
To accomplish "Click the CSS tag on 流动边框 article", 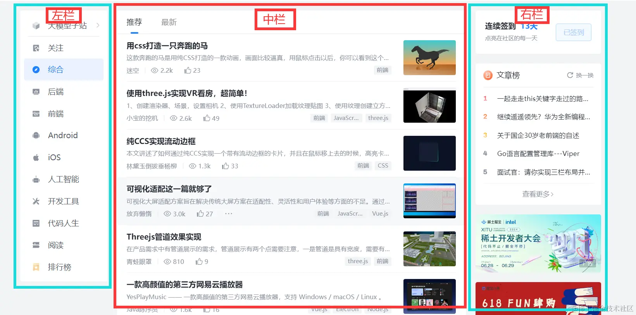I will tap(383, 166).
